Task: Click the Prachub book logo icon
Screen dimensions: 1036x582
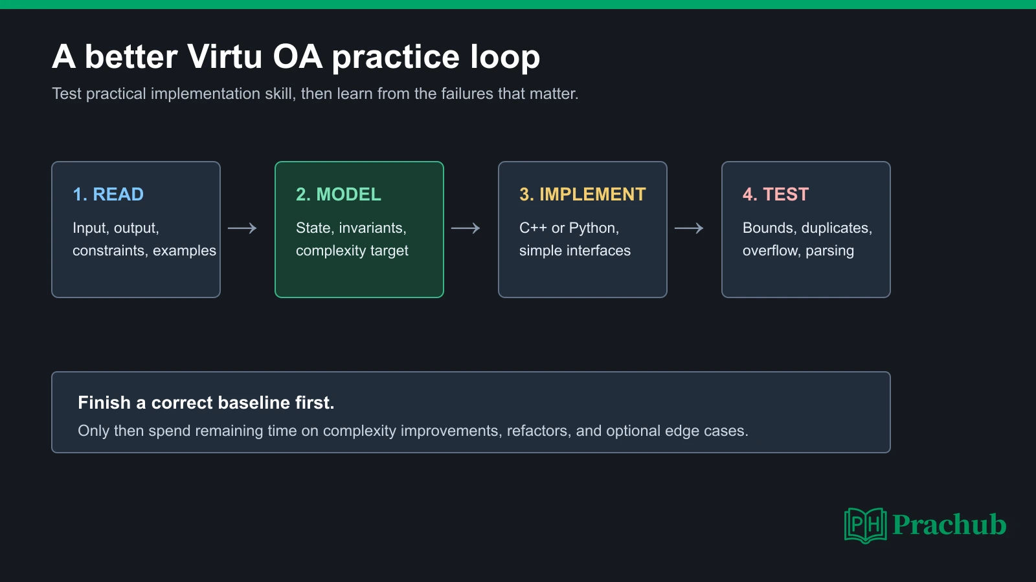Action: (x=865, y=525)
